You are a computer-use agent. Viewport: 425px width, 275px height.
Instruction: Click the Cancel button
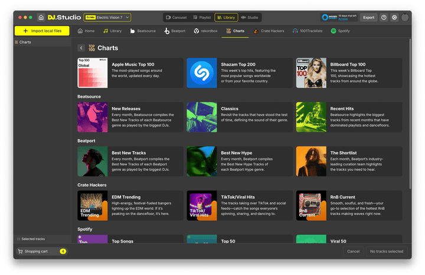(x=353, y=251)
